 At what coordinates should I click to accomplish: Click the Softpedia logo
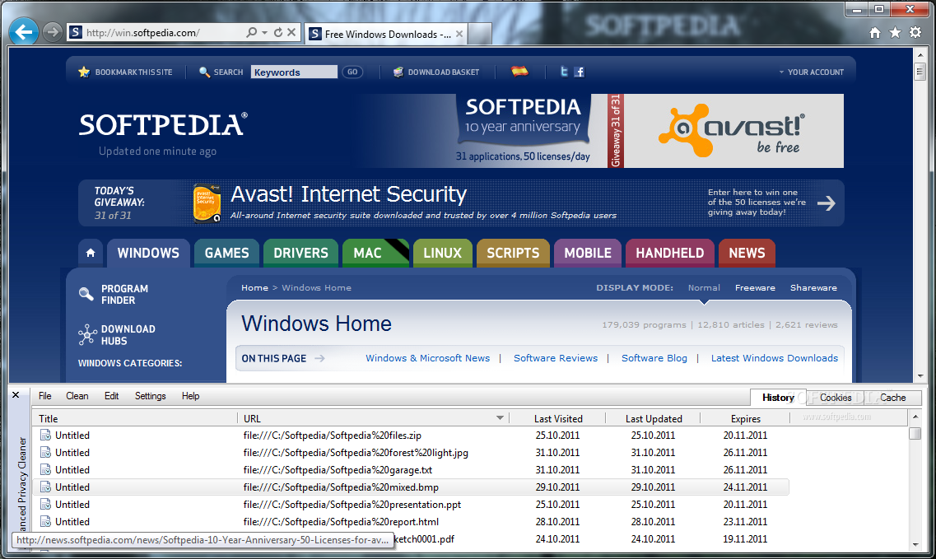pos(163,125)
